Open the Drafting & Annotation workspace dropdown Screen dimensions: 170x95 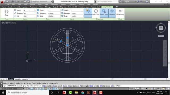pos(41,2)
